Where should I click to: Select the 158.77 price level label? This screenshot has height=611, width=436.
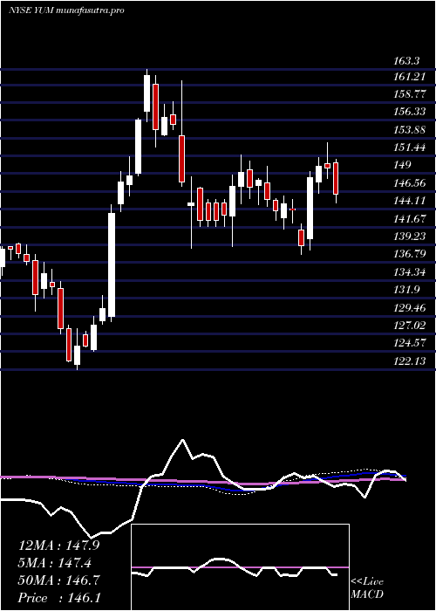pyautogui.click(x=410, y=94)
